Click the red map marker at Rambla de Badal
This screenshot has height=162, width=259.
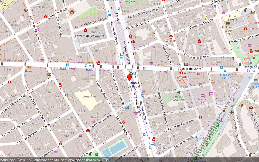129,77
